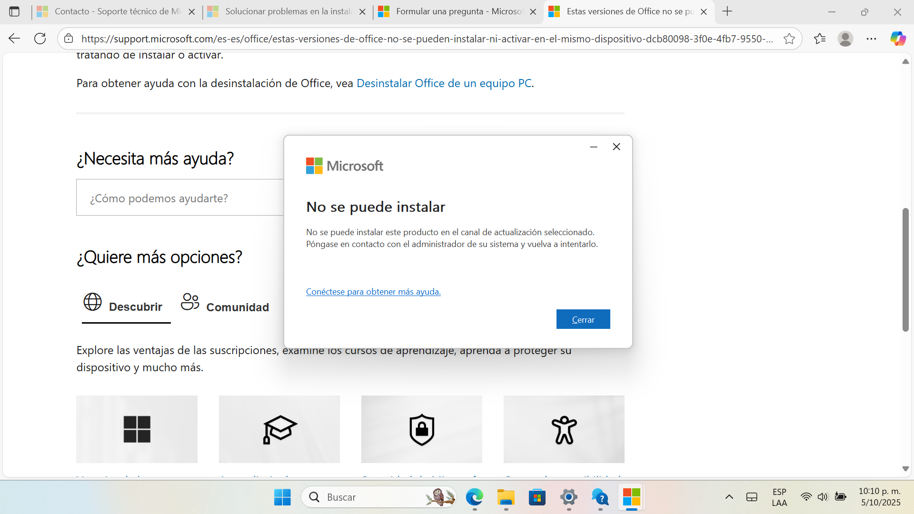Image resolution: width=914 pixels, height=514 pixels.
Task: Open the Windows logo card thumbnail
Action: 137,429
